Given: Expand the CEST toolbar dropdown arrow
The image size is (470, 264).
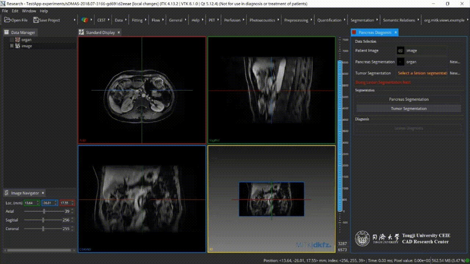Looking at the screenshot, I should click(109, 20).
